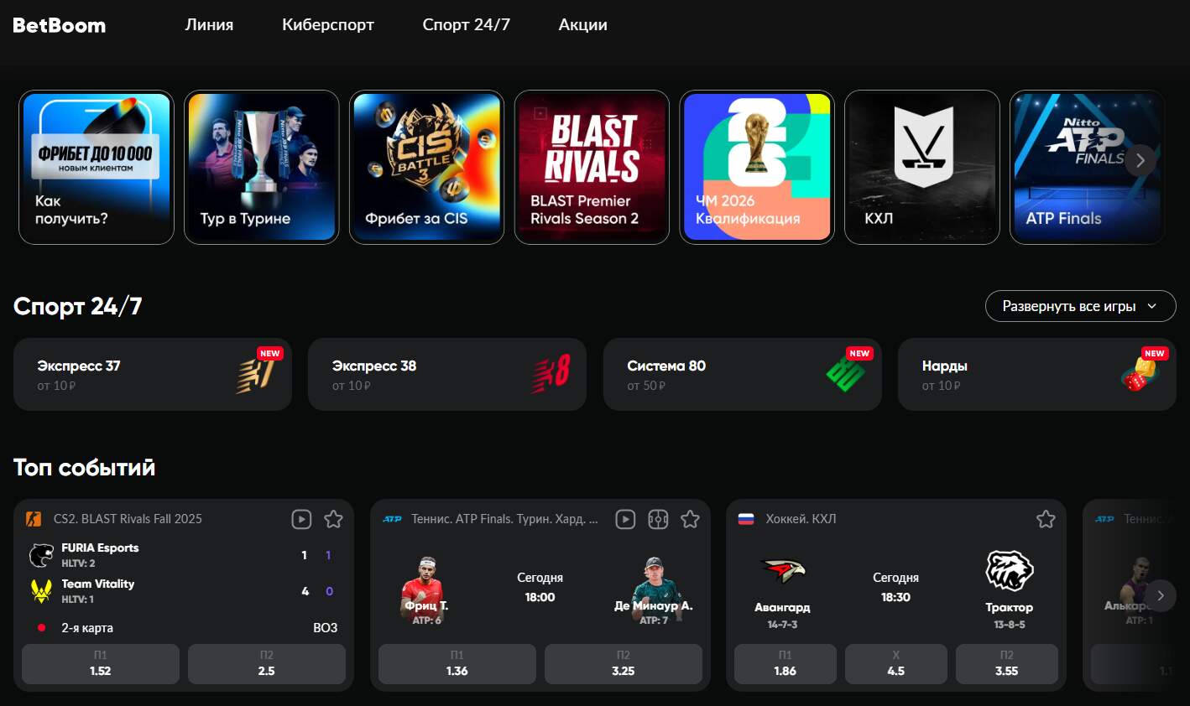The width and height of the screenshot is (1190, 706).
Task: Expand the "Развернуть все игры" dropdown
Action: point(1080,306)
